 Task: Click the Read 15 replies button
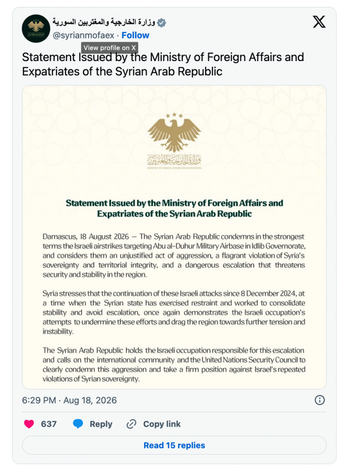(174, 445)
